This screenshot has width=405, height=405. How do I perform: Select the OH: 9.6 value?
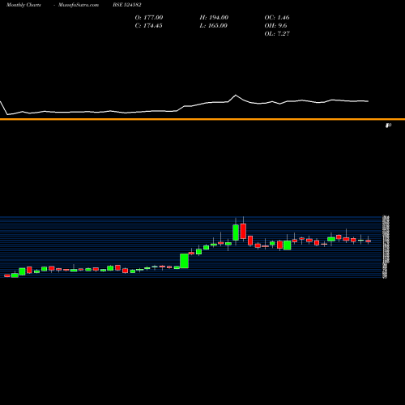(x=275, y=26)
